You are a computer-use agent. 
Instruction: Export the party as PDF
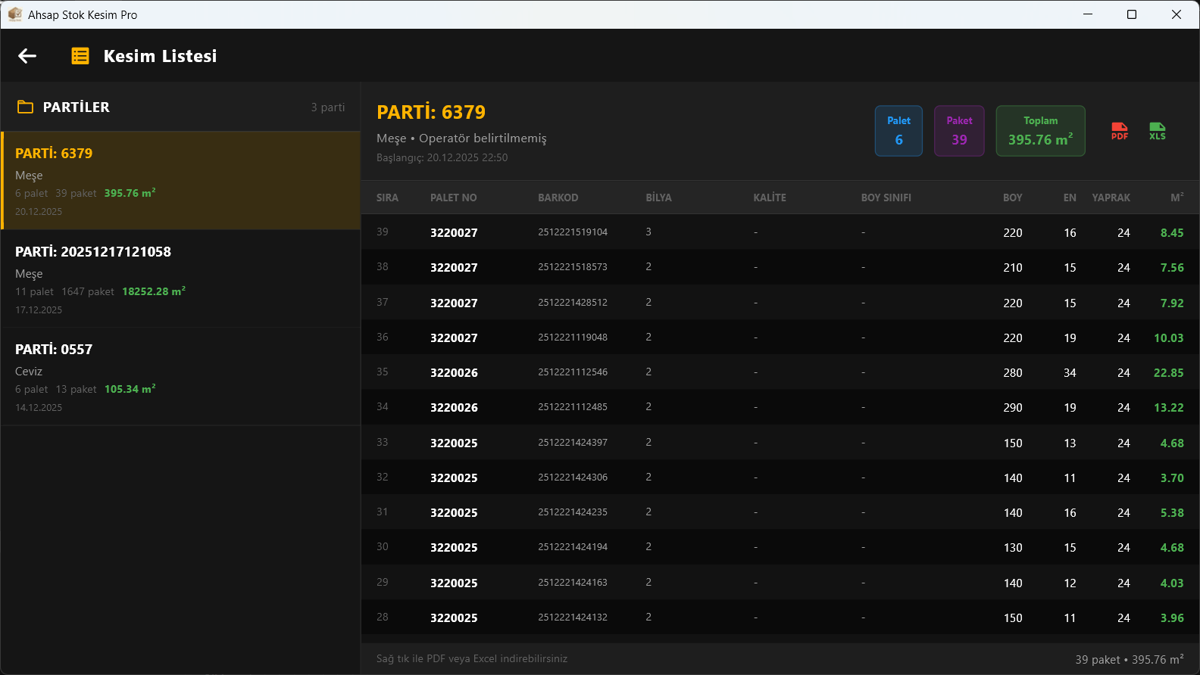[1120, 131]
